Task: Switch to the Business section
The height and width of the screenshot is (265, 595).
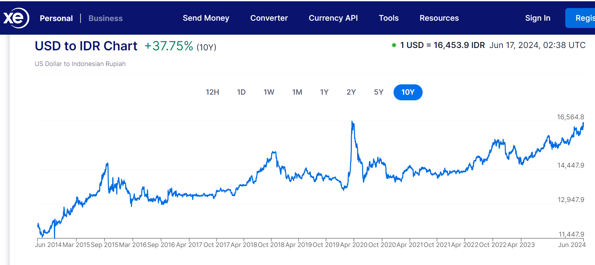Action: [x=106, y=18]
